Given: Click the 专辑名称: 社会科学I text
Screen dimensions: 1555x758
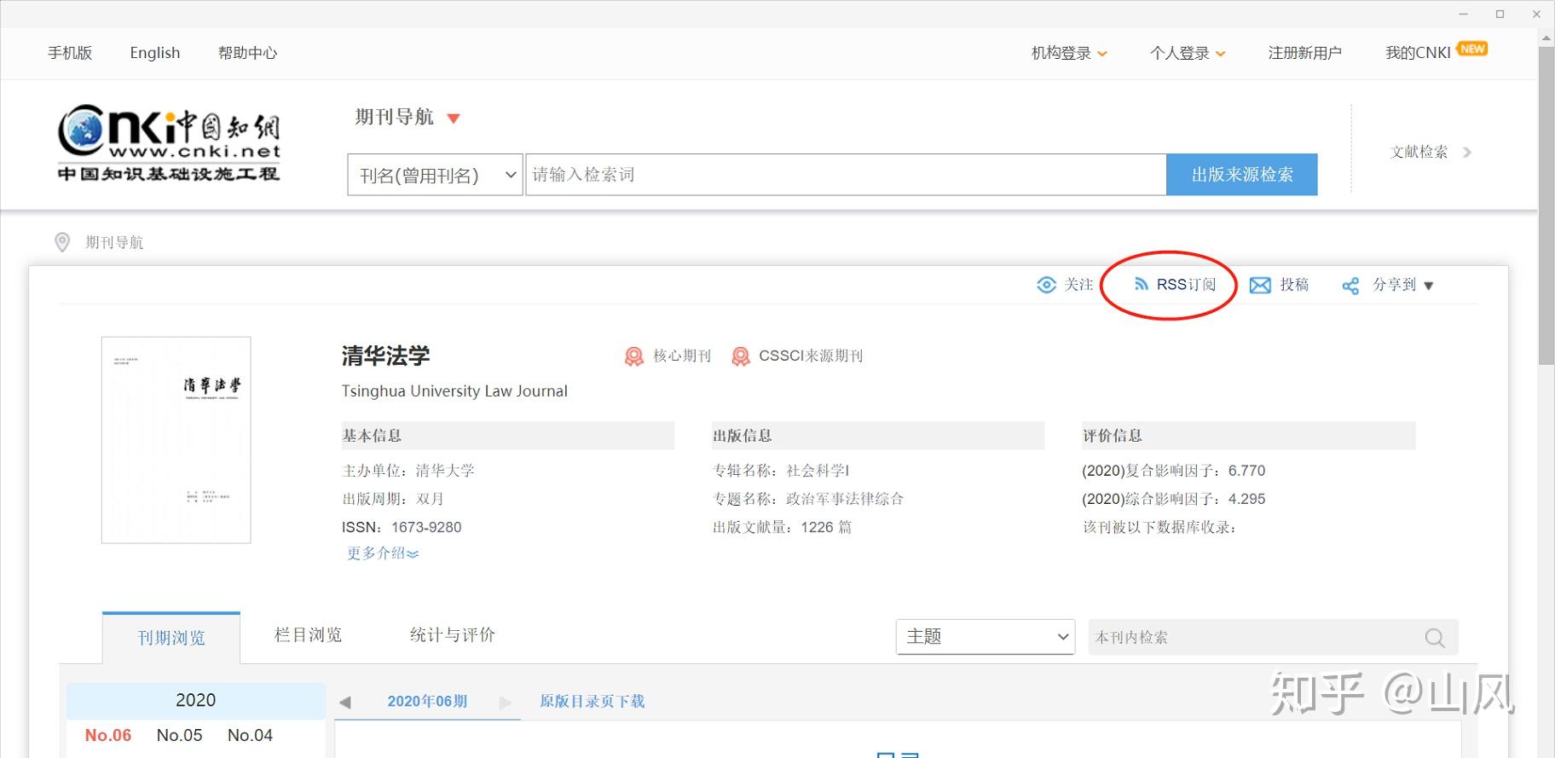Looking at the screenshot, I should point(781,471).
